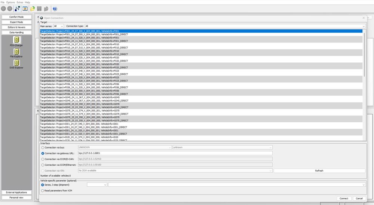
Task: Open the PDX-Charger module
Action: pyautogui.click(x=16, y=41)
